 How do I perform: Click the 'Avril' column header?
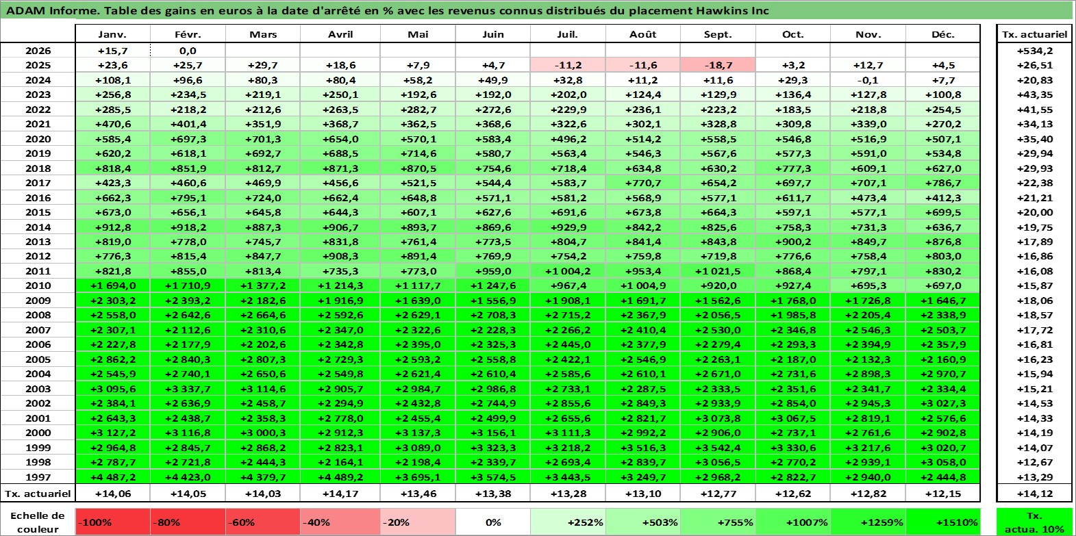[340, 34]
